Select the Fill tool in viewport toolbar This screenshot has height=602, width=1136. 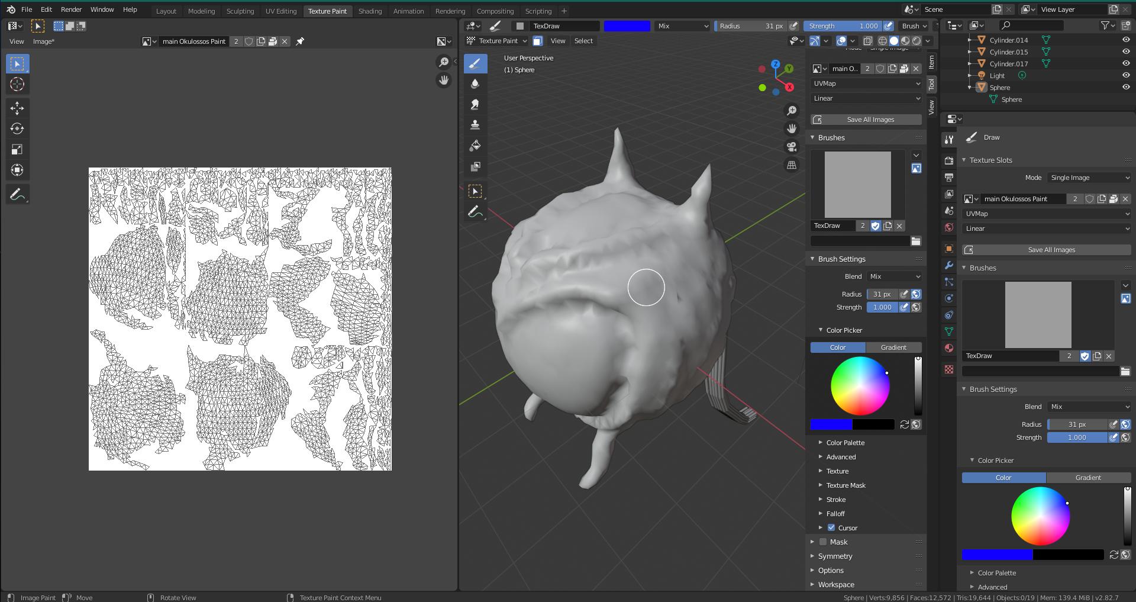tap(475, 146)
